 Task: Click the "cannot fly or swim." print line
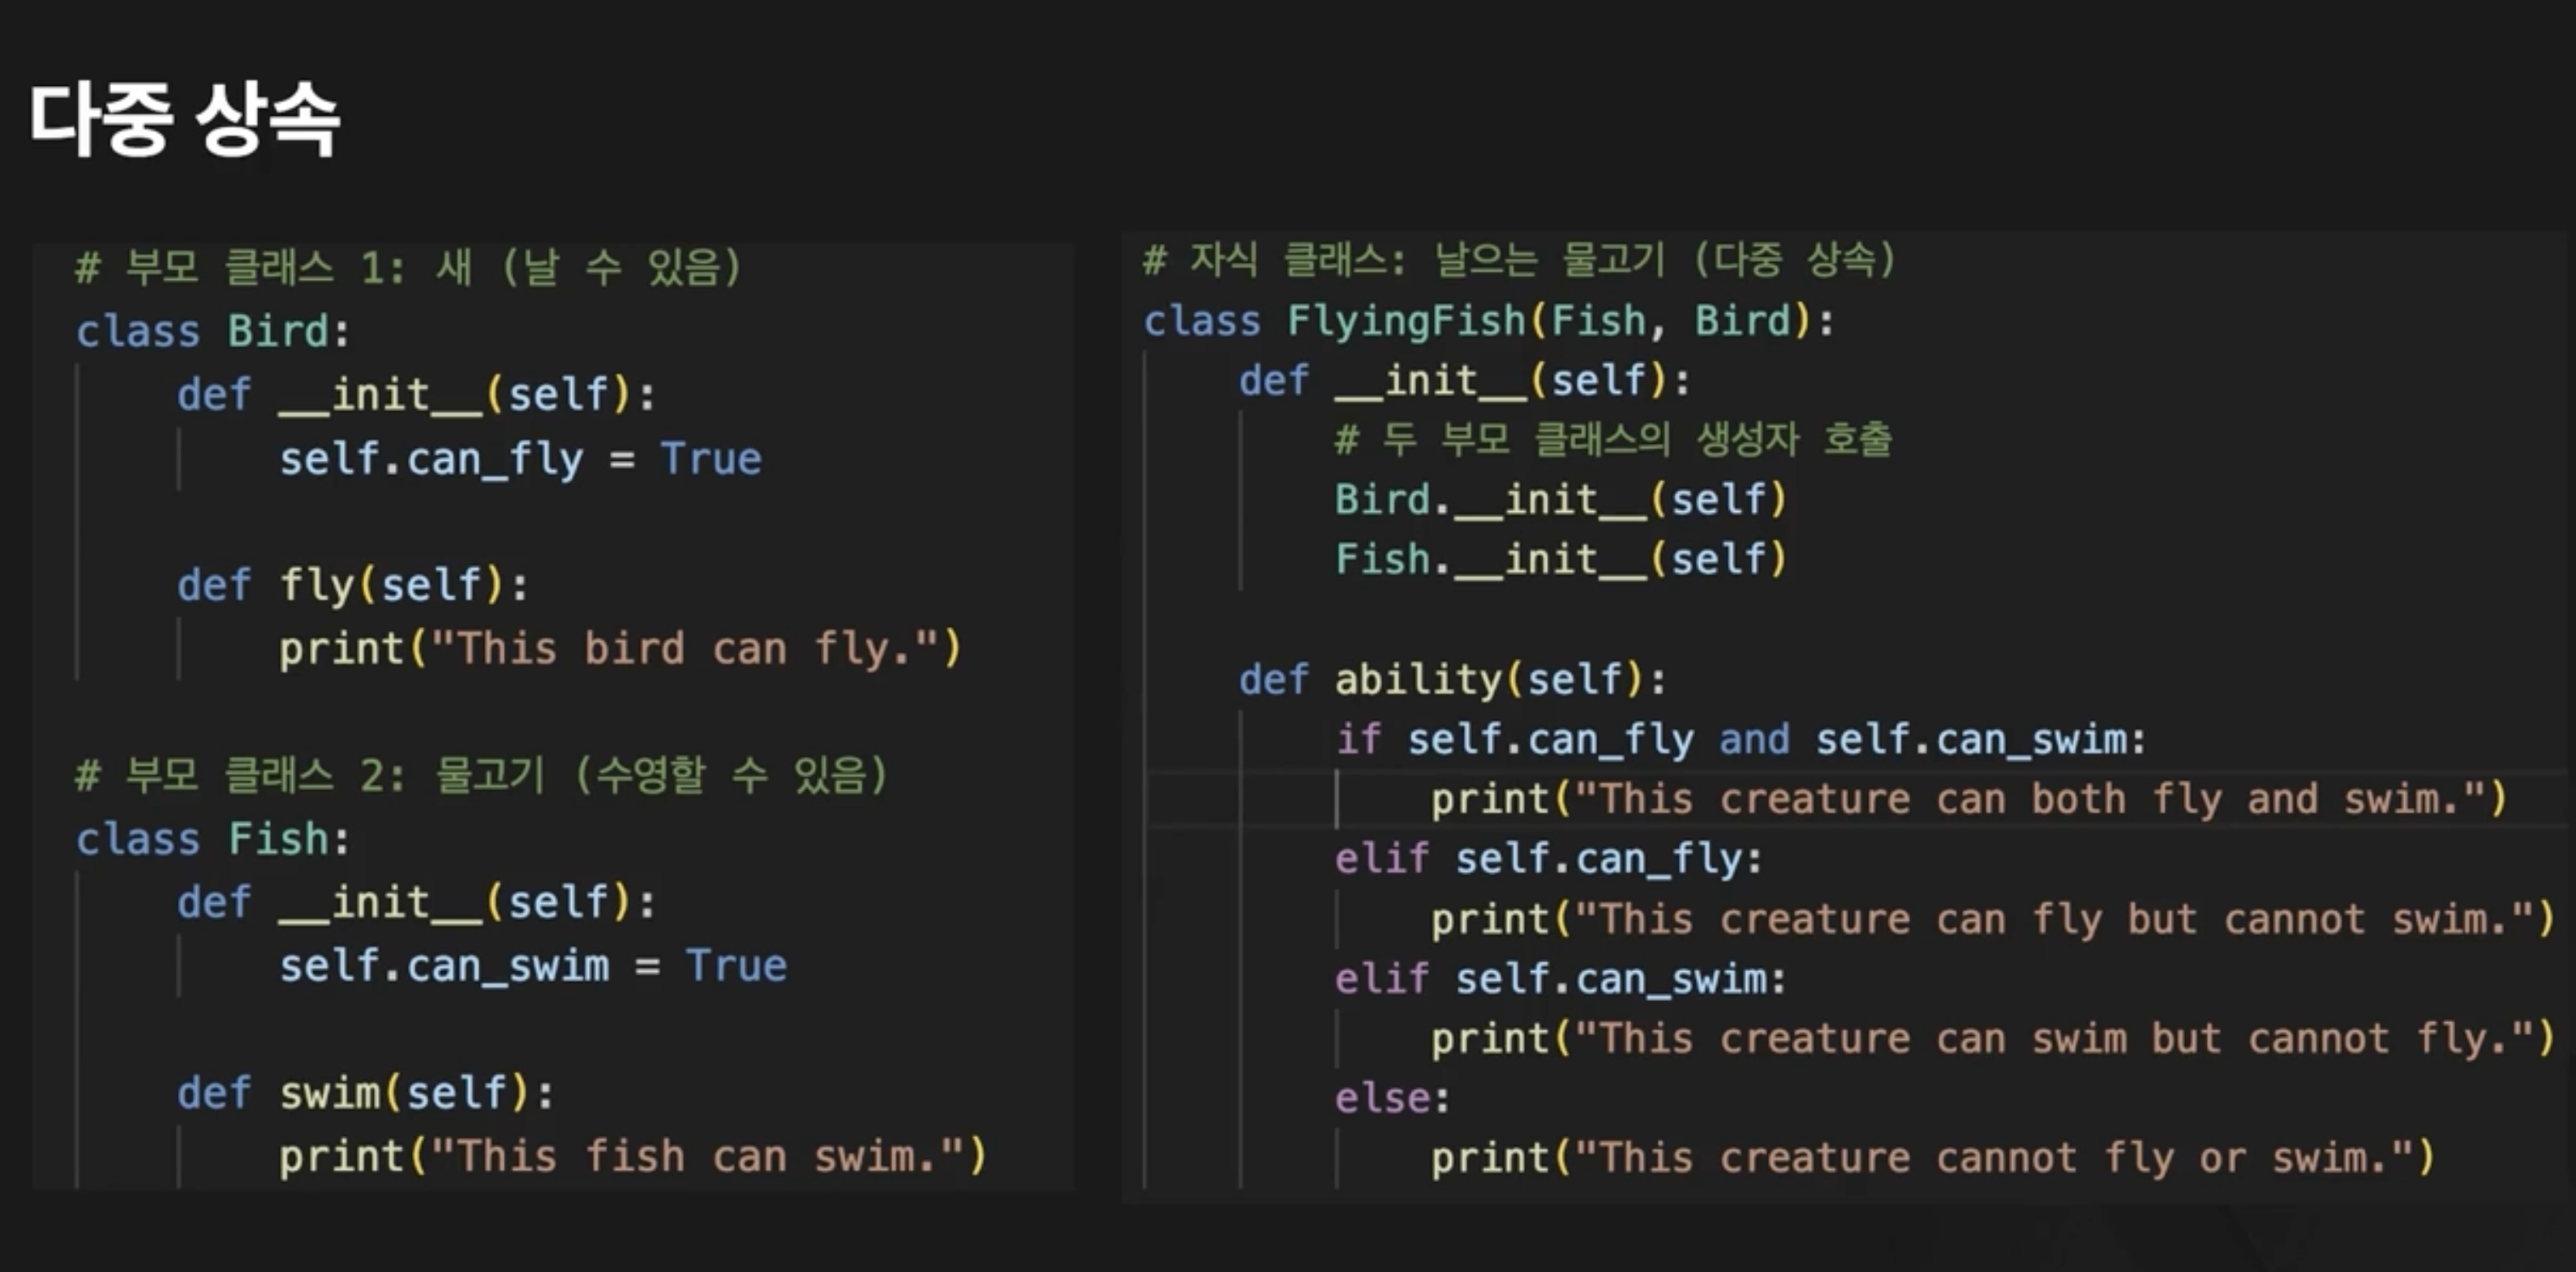(x=1932, y=1158)
